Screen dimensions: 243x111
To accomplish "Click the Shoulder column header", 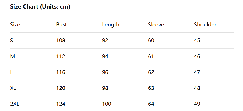I will pos(205,24).
